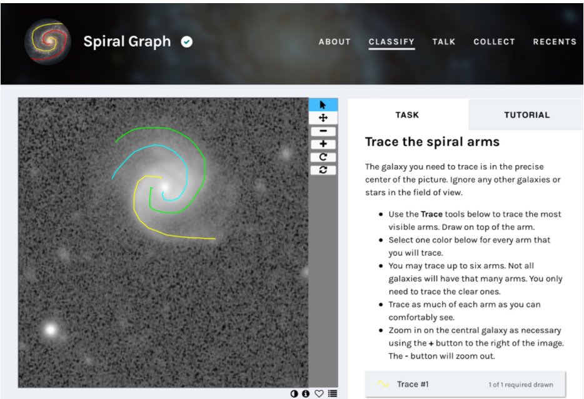
Task: Open the TALK section
Action: click(x=443, y=42)
